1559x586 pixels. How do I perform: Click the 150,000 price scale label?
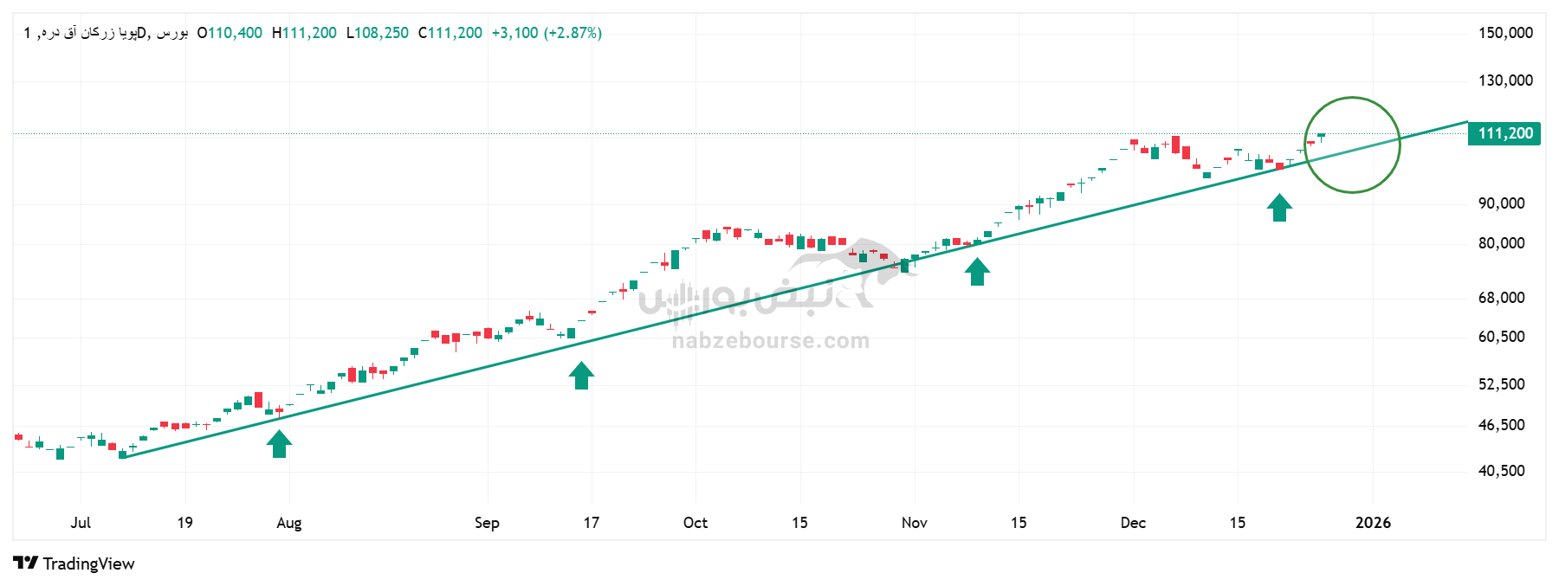click(x=1505, y=33)
